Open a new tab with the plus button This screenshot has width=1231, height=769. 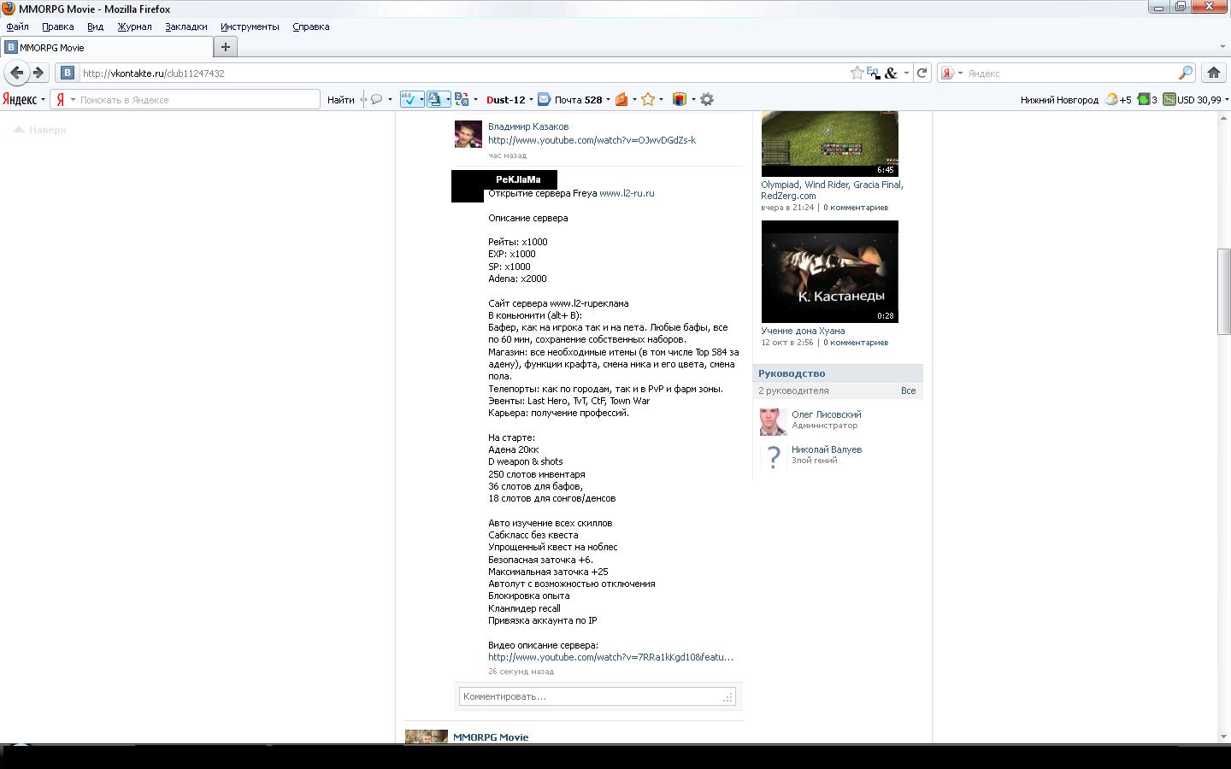[225, 47]
